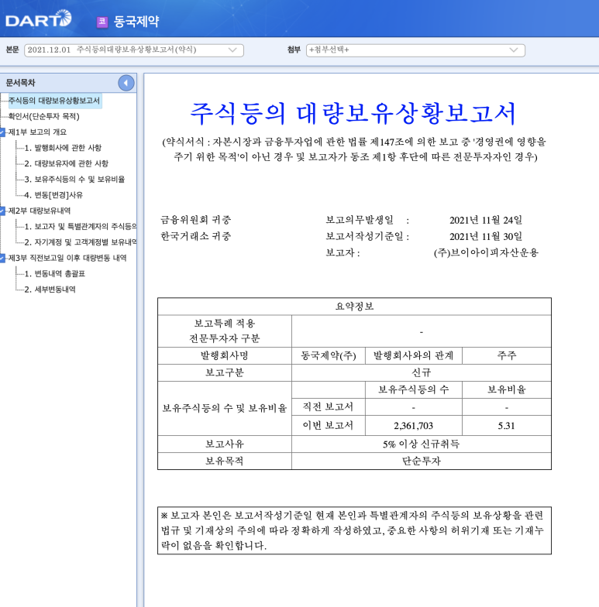
Task: Open the 첨부 attachment selection dropdown
Action: 415,50
